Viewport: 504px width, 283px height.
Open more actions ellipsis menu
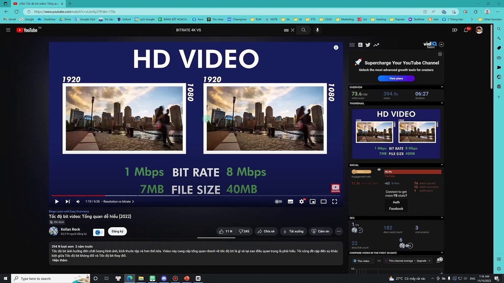[339, 232]
